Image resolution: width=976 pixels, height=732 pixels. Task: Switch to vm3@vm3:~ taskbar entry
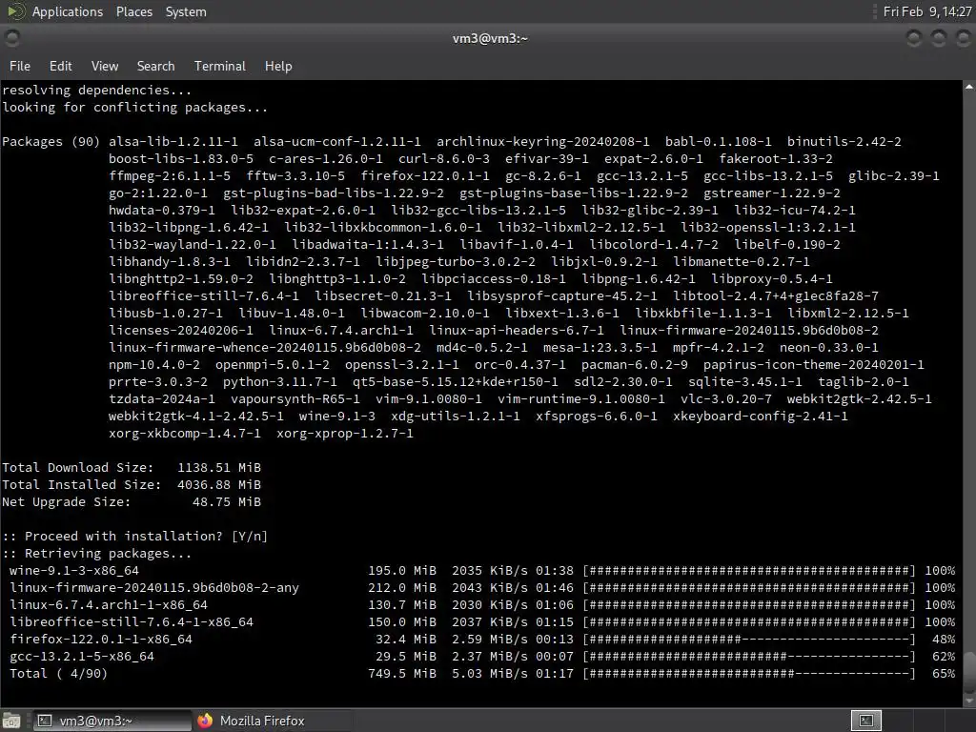point(112,721)
